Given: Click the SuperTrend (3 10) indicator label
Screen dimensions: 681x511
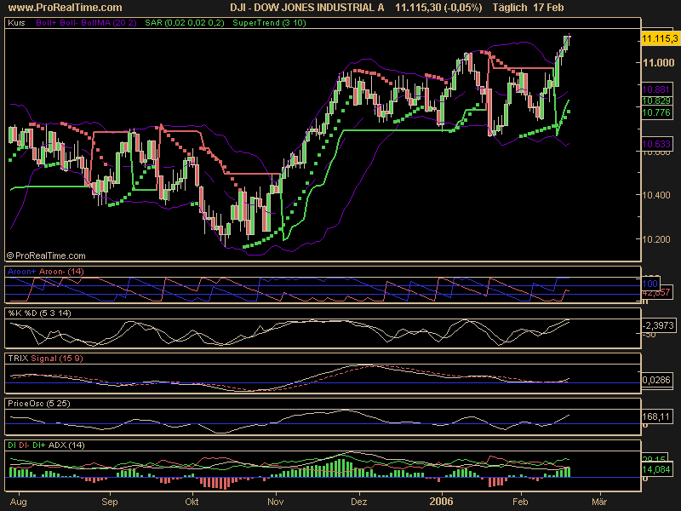Looking at the screenshot, I should [x=269, y=23].
